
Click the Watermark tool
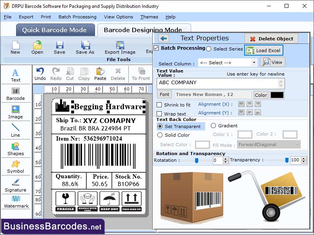point(15,204)
